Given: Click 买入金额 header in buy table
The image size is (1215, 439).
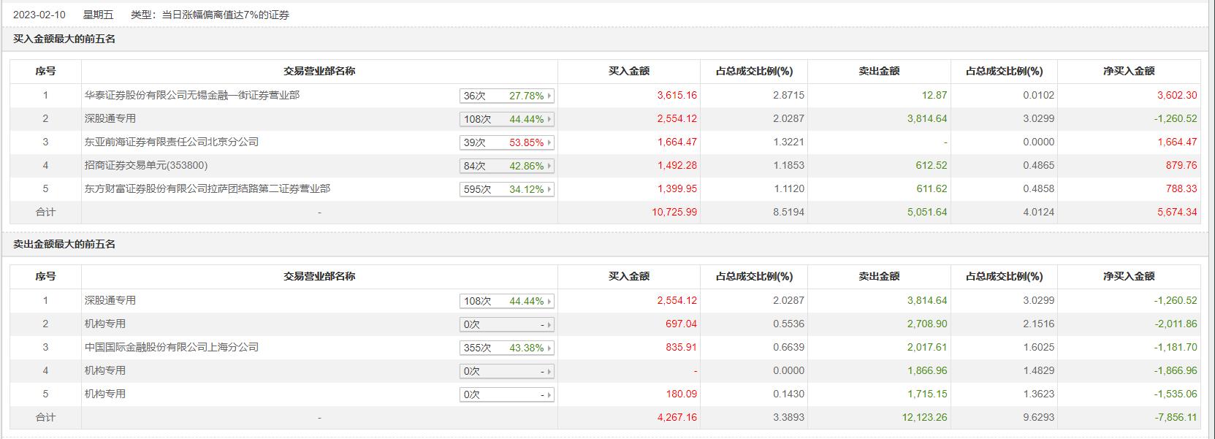Looking at the screenshot, I should click(629, 71).
